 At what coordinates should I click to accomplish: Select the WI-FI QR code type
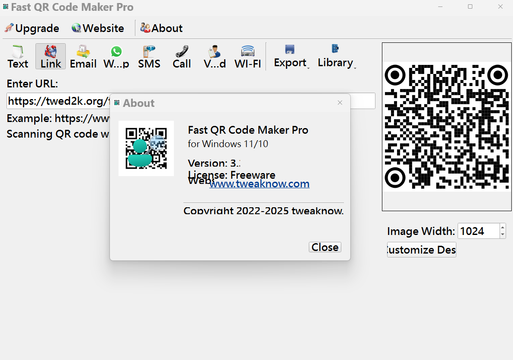point(248,56)
